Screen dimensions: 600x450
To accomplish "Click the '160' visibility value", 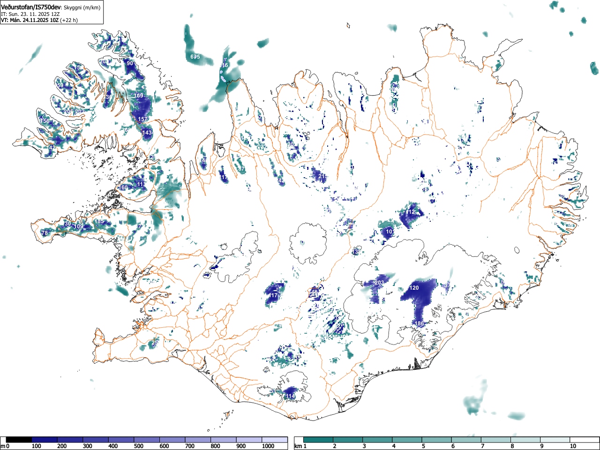I will (x=123, y=187).
